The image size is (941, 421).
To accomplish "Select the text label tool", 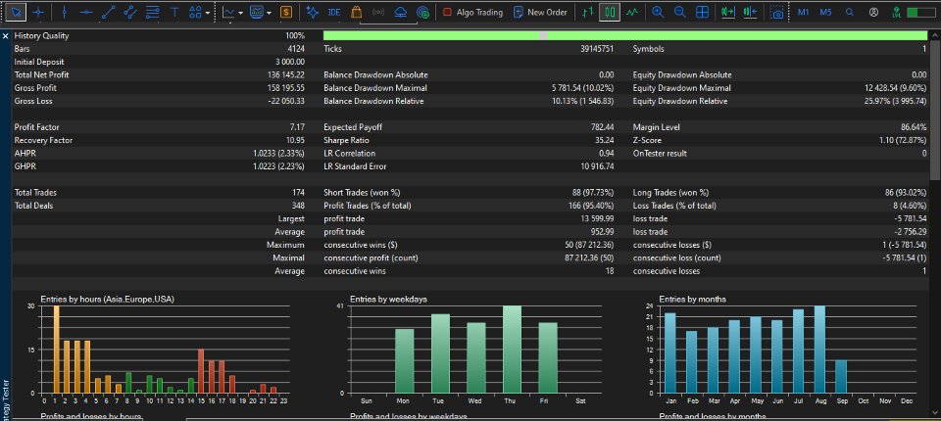I will [x=174, y=12].
